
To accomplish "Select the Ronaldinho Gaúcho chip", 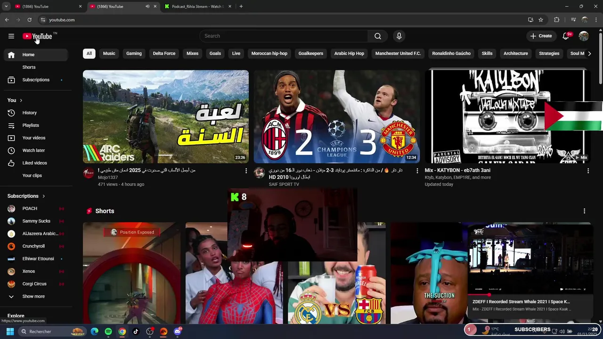I will pyautogui.click(x=451, y=53).
